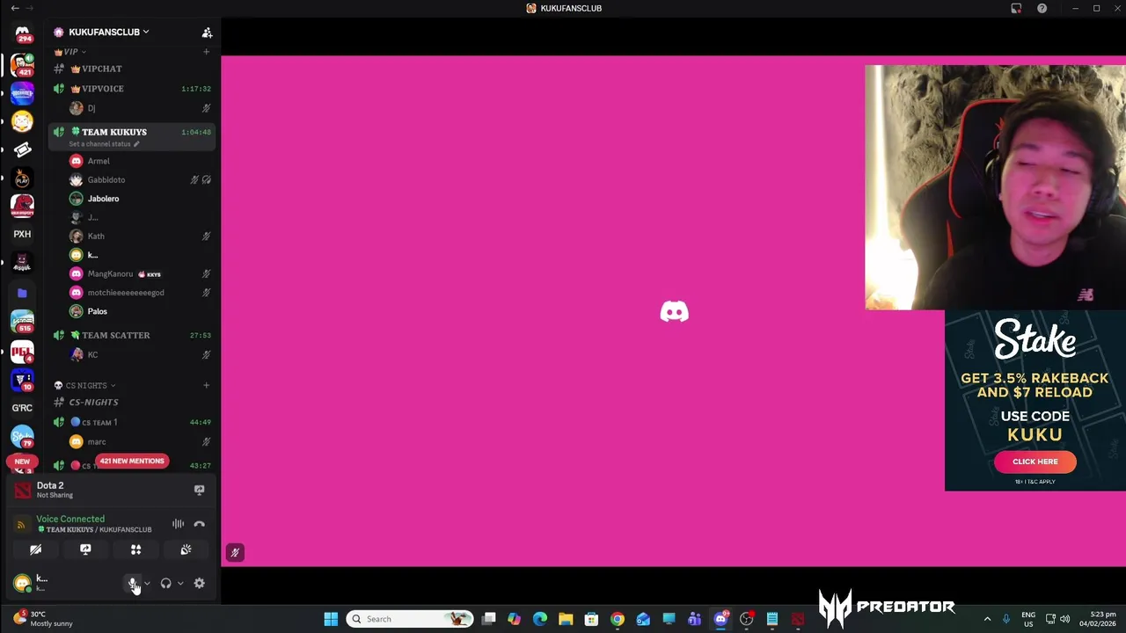Click invite people icon in server header
1126x633 pixels.
(207, 33)
